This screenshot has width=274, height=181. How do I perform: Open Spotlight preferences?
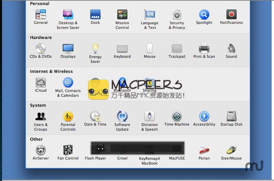[x=204, y=15]
